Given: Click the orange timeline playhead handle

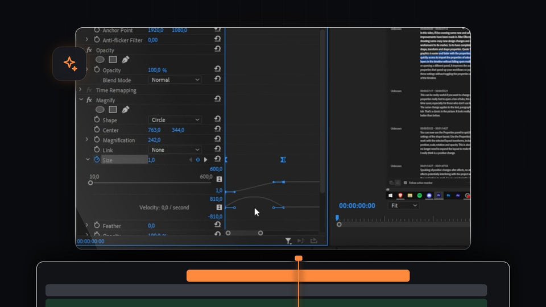Looking at the screenshot, I should (299, 258).
